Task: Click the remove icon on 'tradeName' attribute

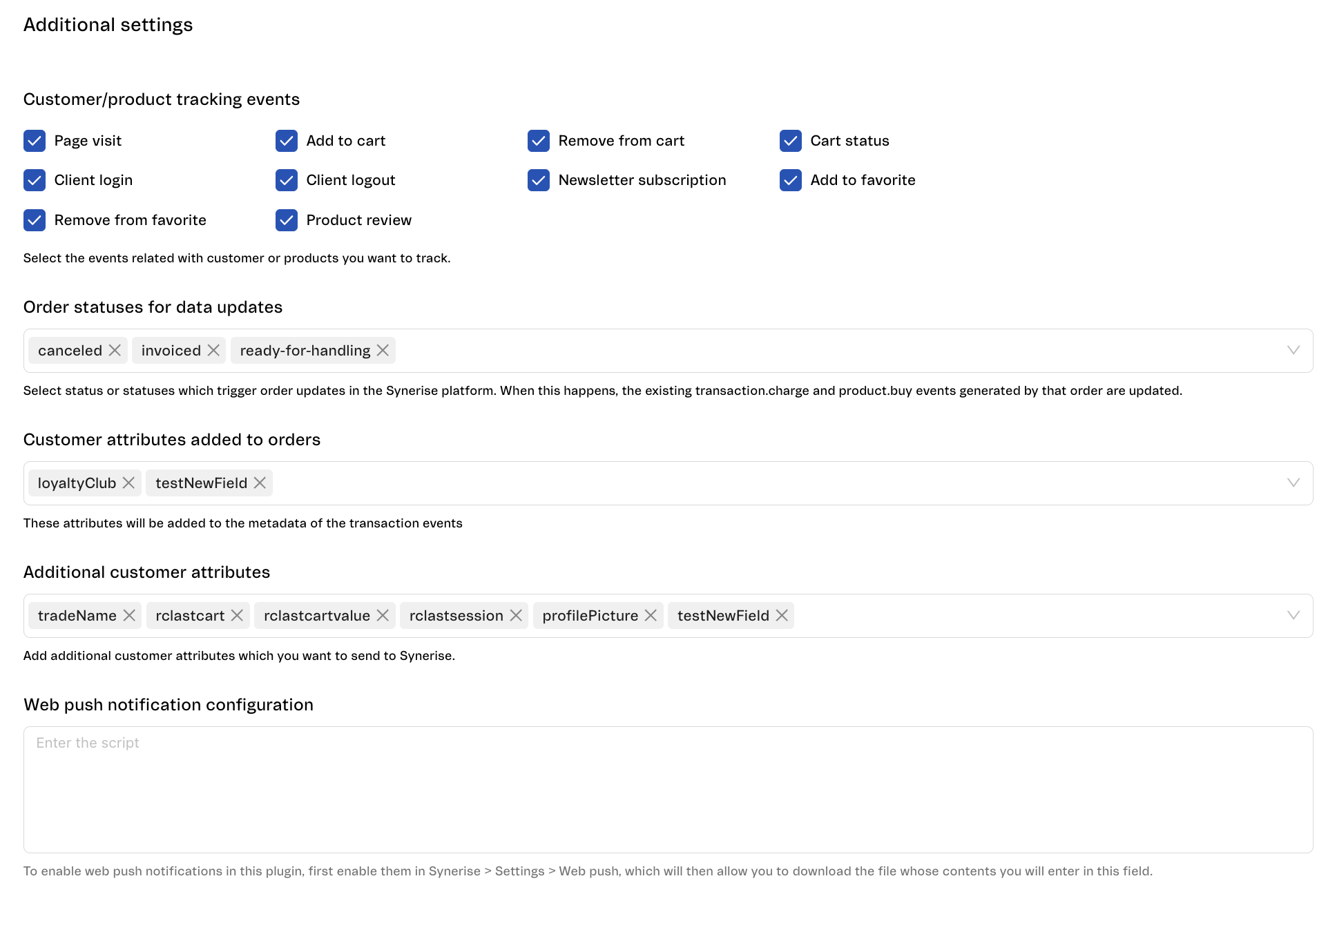Action: point(130,617)
